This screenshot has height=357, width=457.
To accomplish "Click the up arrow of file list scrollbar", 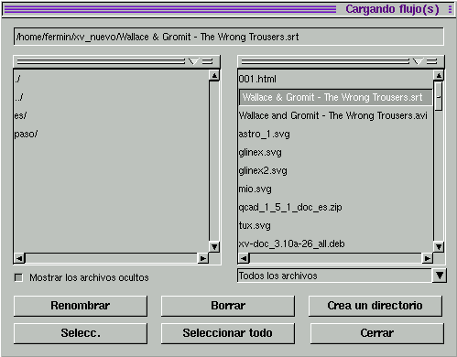I will (x=439, y=75).
